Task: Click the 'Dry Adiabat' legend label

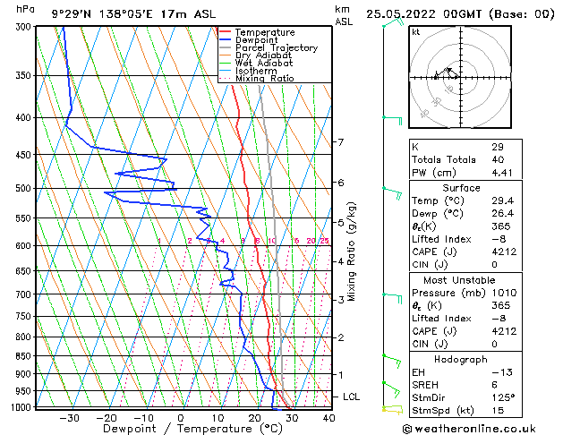Action: coord(263,55)
